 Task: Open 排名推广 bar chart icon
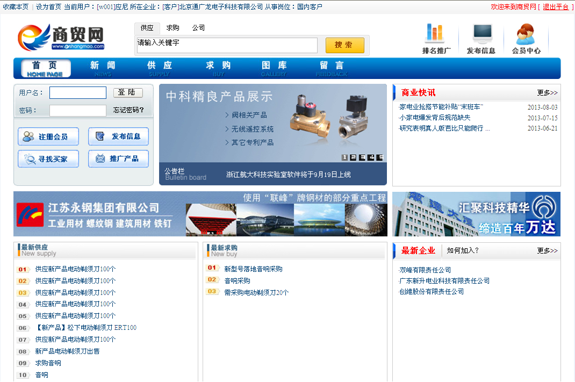click(436, 39)
